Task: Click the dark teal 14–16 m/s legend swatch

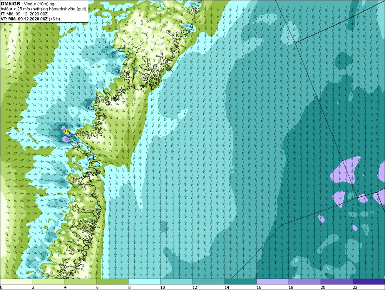Action: (241, 282)
